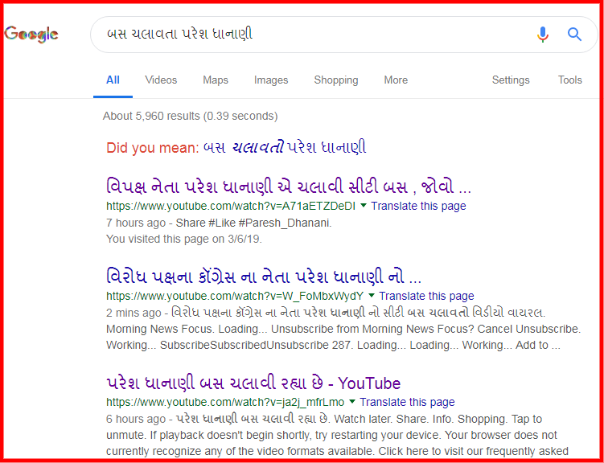This screenshot has height=463, width=604.
Task: Open the second result titled વિરોધ પક્ષના કોંગ્રેસ
Action: (x=264, y=277)
